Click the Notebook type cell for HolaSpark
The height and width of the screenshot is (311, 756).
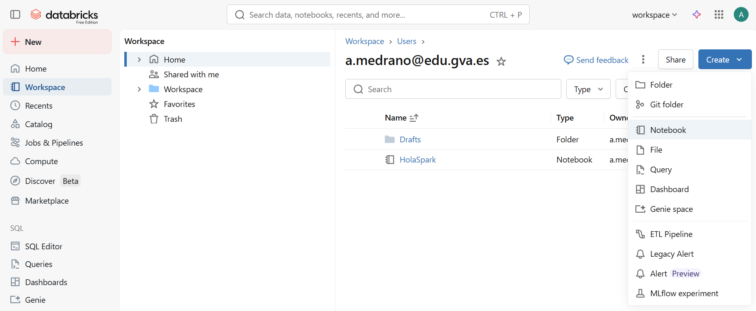pos(575,160)
